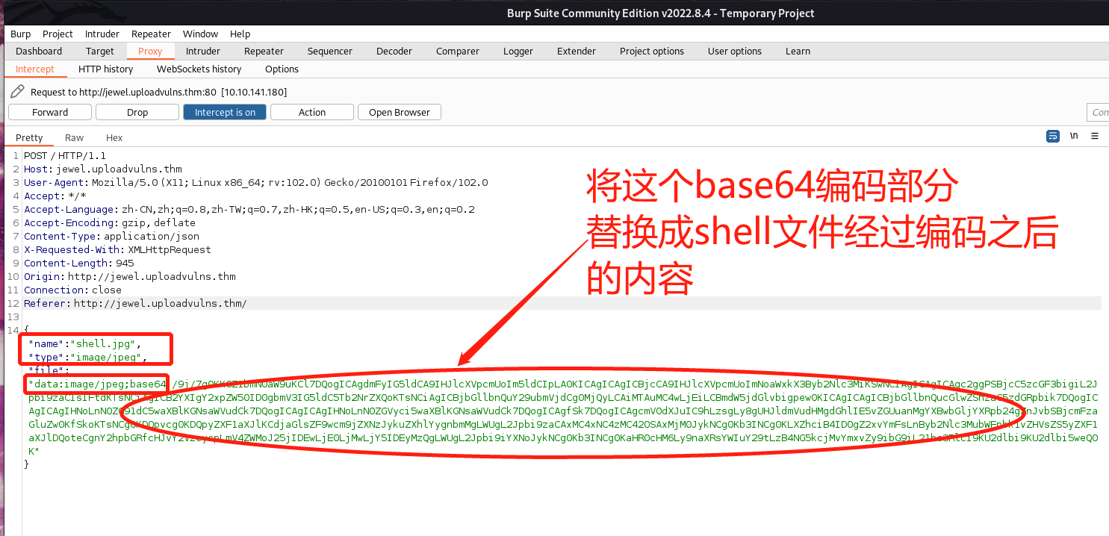This screenshot has height=536, width=1109.
Task: Show non-printable characters with \n icon
Action: coord(1074,136)
